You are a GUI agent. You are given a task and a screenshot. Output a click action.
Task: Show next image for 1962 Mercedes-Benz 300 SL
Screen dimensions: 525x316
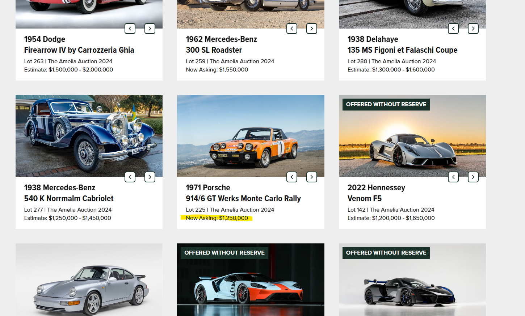(x=312, y=29)
